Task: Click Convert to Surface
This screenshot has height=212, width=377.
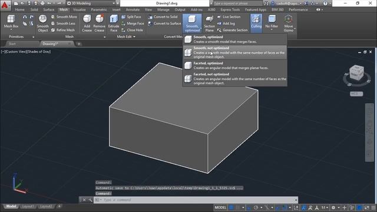Action: pos(164,24)
